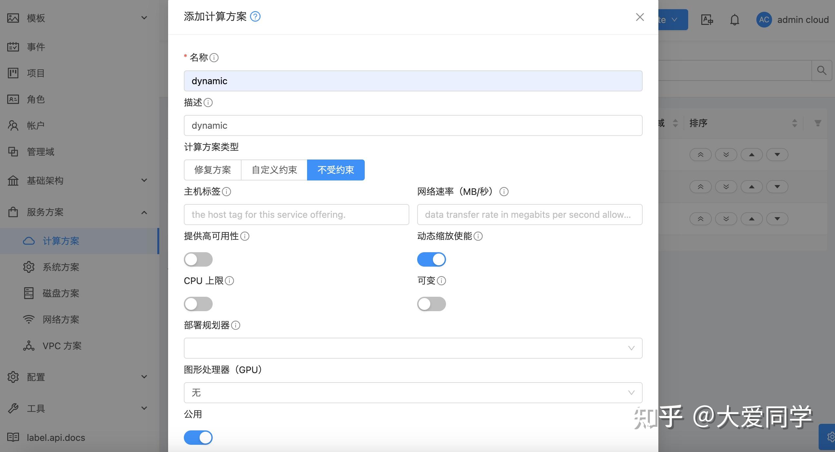The width and height of the screenshot is (835, 452).
Task: Open the admin cloud account menu
Action: coord(793,20)
